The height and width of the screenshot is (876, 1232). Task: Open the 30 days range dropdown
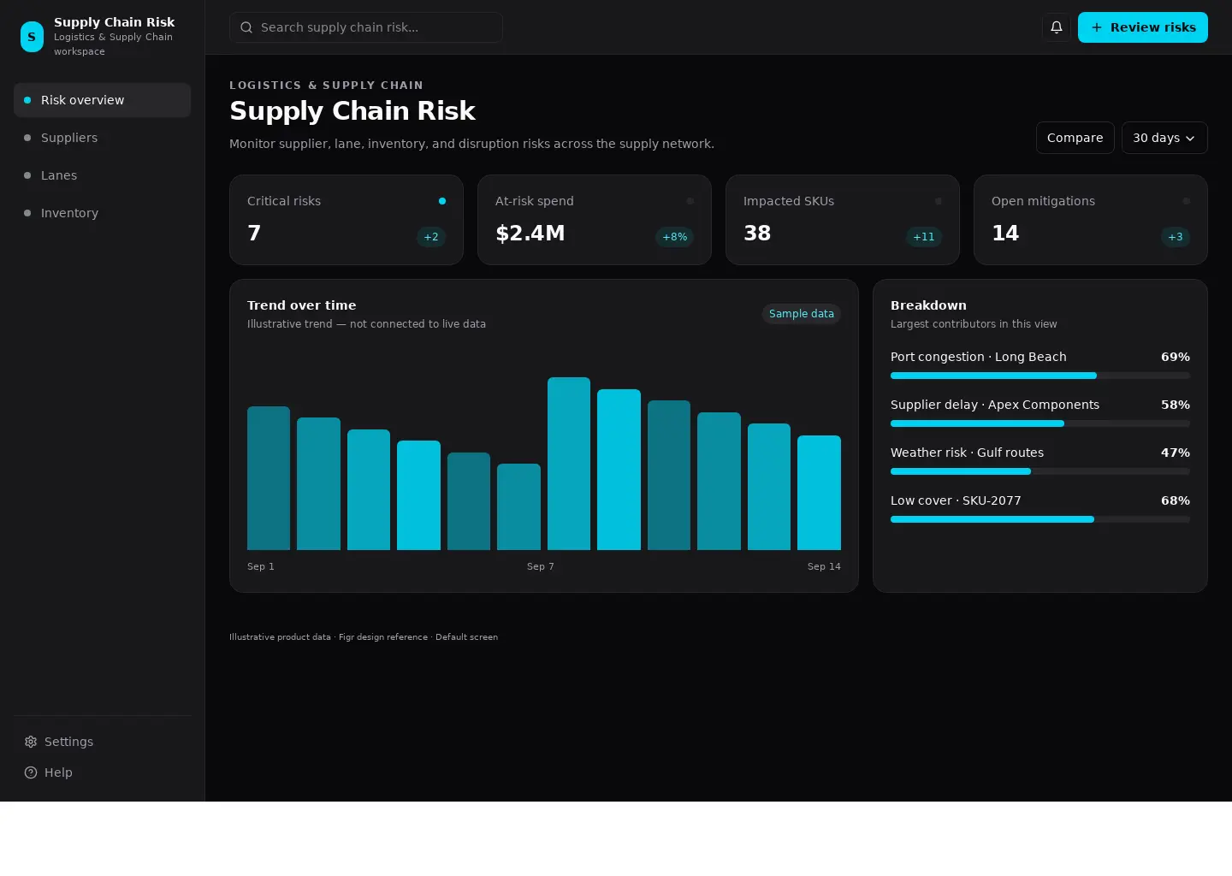(x=1164, y=138)
